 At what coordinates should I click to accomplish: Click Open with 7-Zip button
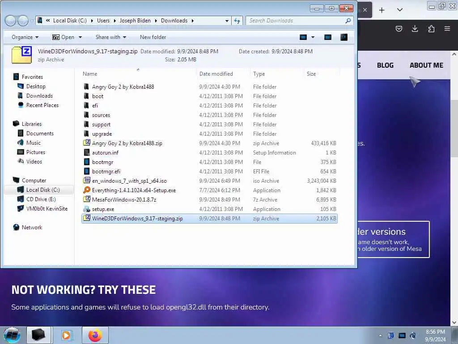click(63, 37)
